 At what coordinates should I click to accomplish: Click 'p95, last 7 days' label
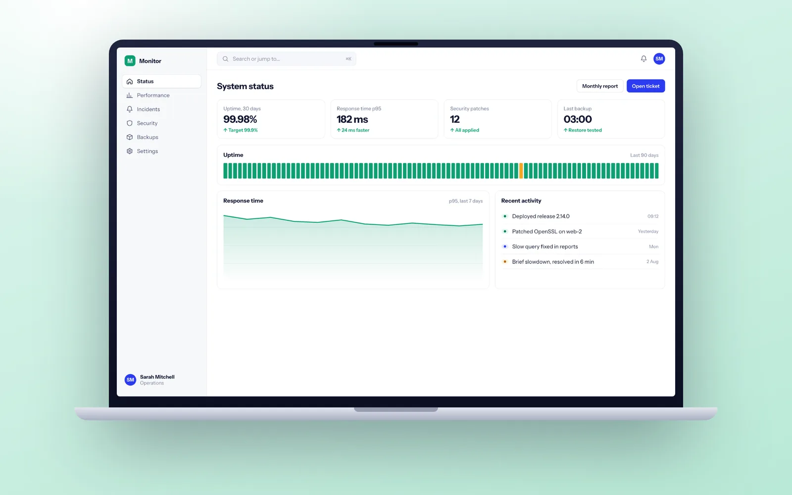click(x=466, y=201)
